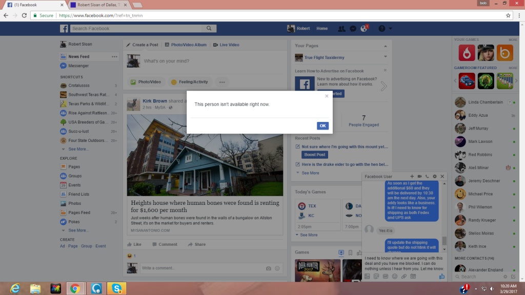Screen dimensions: 525x295
Task: Open Quick Help question mark icon
Action: pyautogui.click(x=381, y=29)
